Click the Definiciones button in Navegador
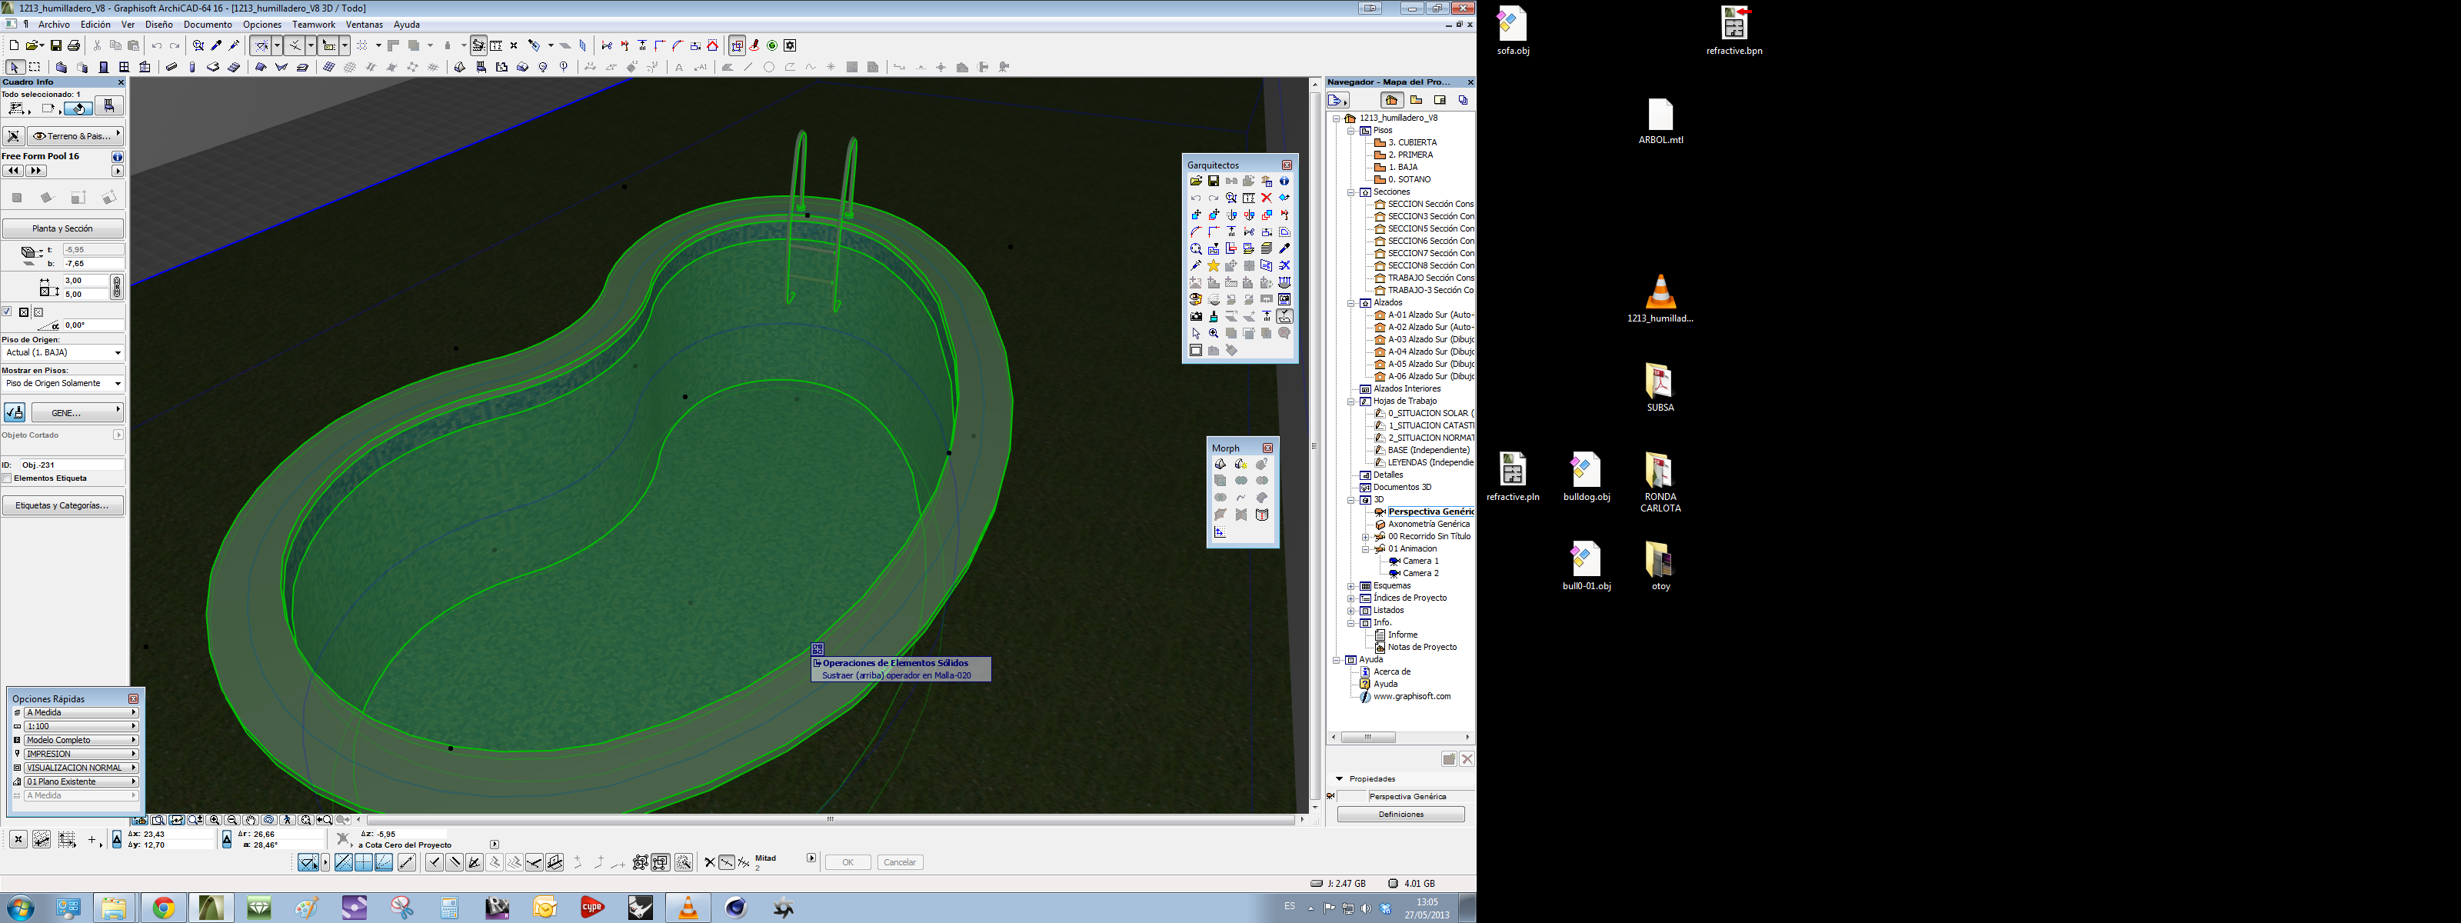The height and width of the screenshot is (923, 2461). [x=1400, y=814]
